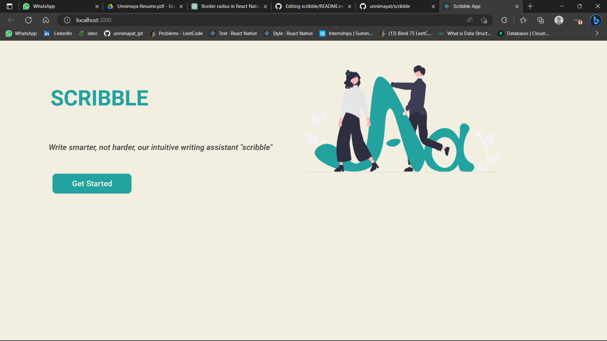The width and height of the screenshot is (607, 341).
Task: Click the home icon in the toolbar
Action: 46,20
